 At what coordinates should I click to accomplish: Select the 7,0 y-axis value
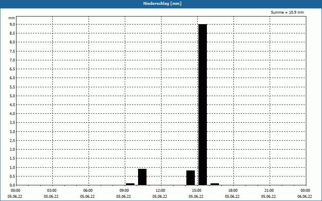point(12,60)
